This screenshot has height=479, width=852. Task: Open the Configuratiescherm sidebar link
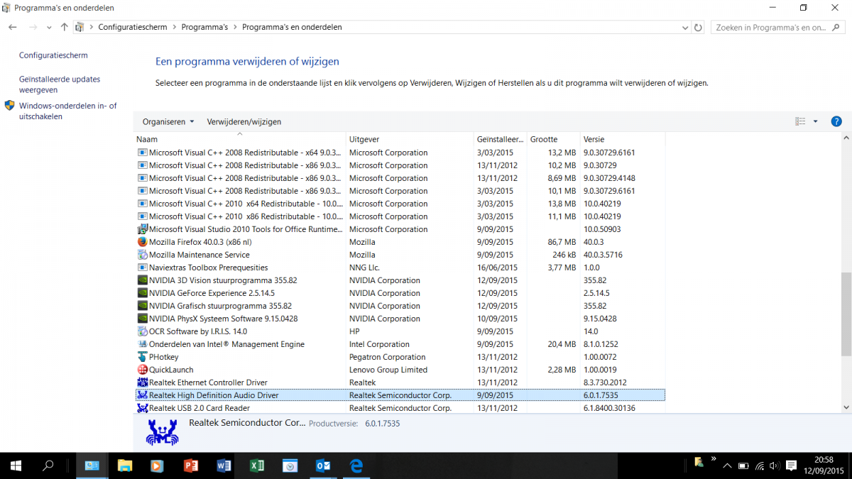53,55
